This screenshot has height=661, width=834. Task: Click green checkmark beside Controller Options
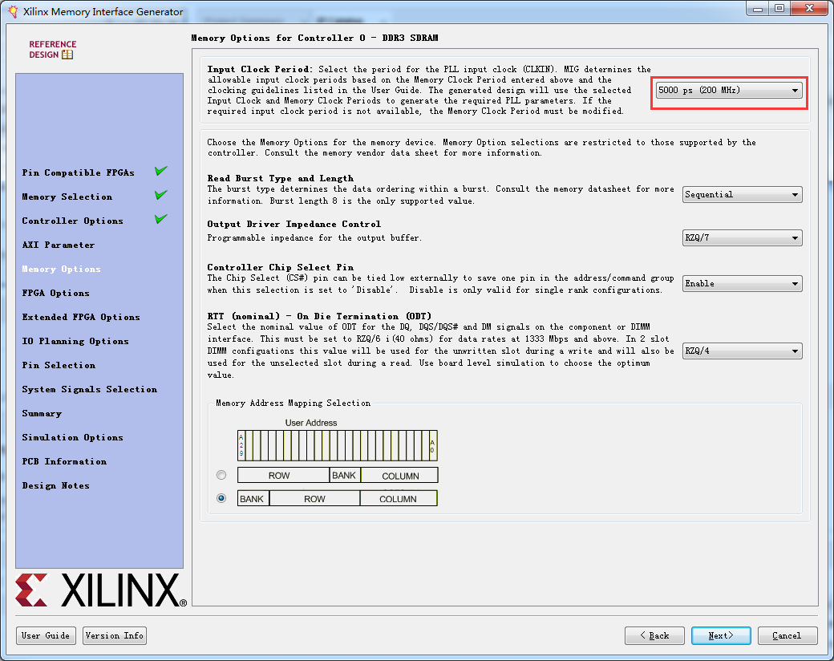(161, 219)
